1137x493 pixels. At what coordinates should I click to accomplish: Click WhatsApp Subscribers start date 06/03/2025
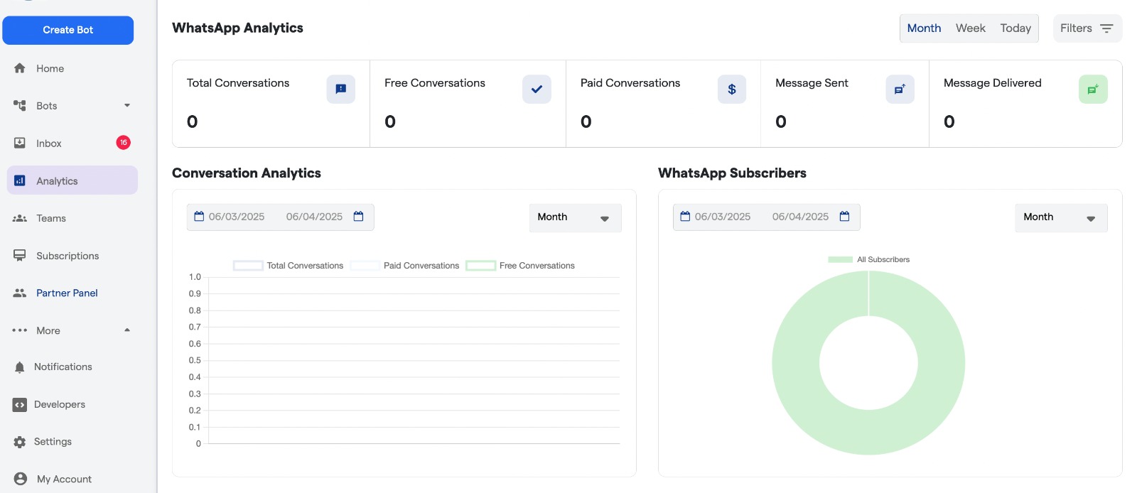pyautogui.click(x=723, y=217)
